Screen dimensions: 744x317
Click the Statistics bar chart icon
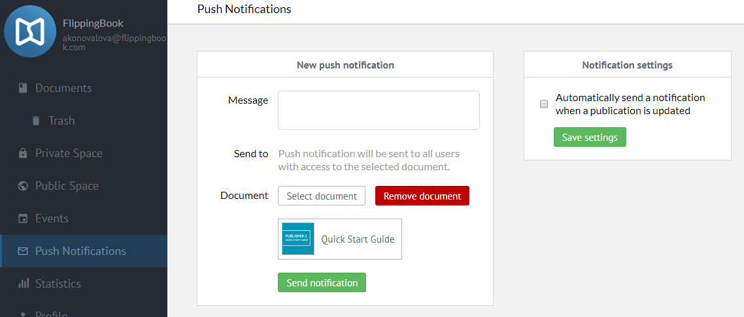pyautogui.click(x=23, y=284)
